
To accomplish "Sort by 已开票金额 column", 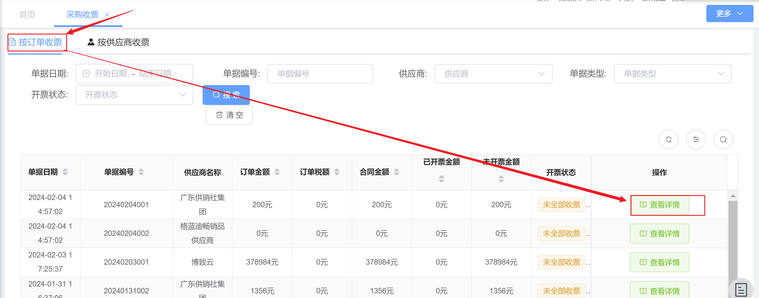I will point(441,179).
